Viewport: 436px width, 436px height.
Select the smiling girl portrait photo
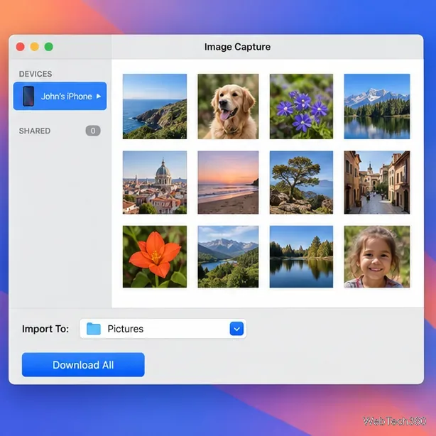(377, 256)
